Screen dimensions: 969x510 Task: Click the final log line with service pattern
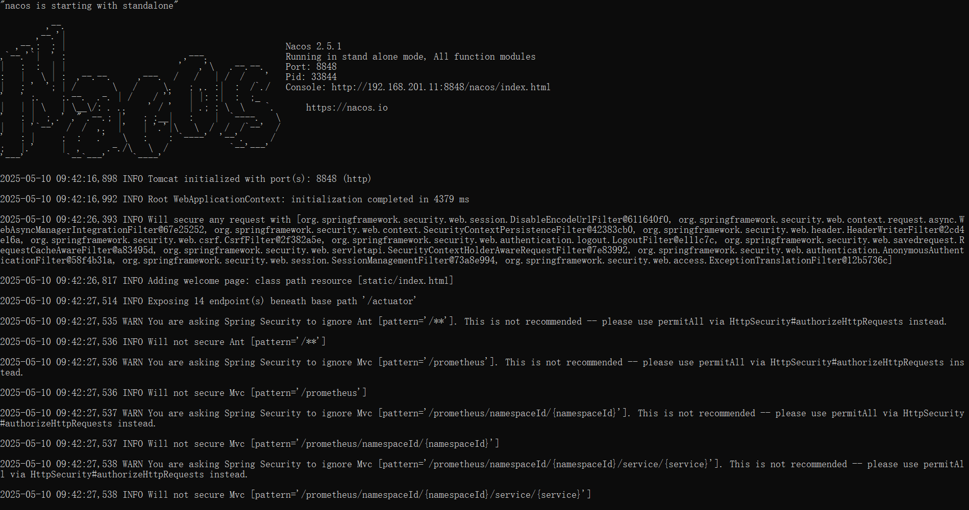click(295, 495)
